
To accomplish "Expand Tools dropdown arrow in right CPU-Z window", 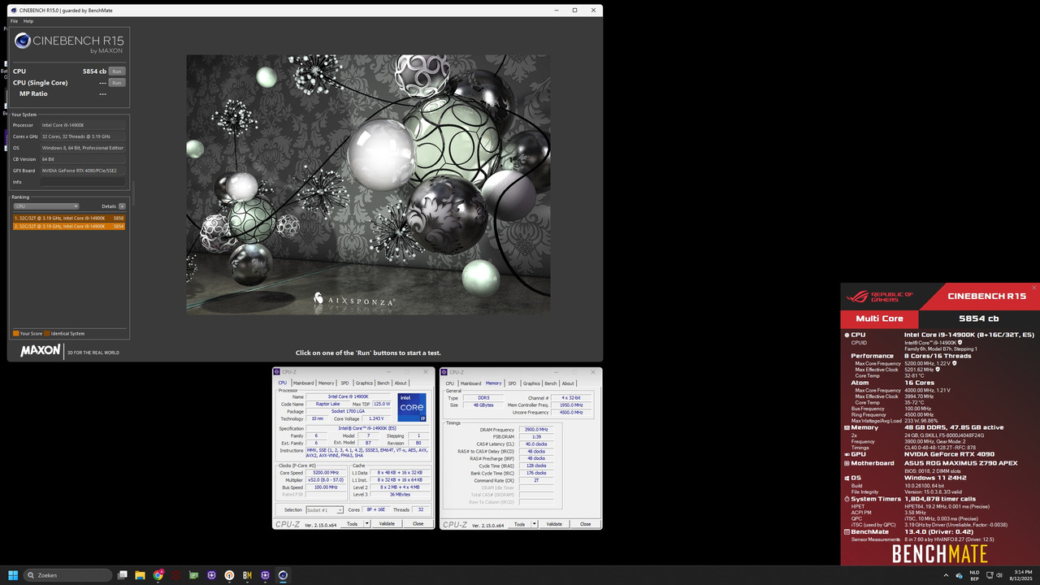I will point(535,524).
